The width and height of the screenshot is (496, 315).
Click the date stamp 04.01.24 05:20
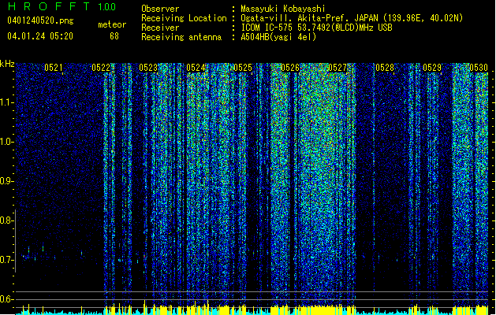click(40, 36)
